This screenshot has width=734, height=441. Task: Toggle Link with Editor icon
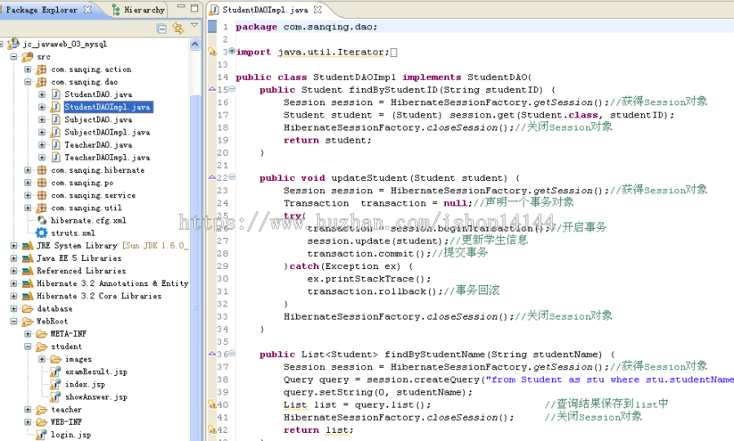point(178,28)
